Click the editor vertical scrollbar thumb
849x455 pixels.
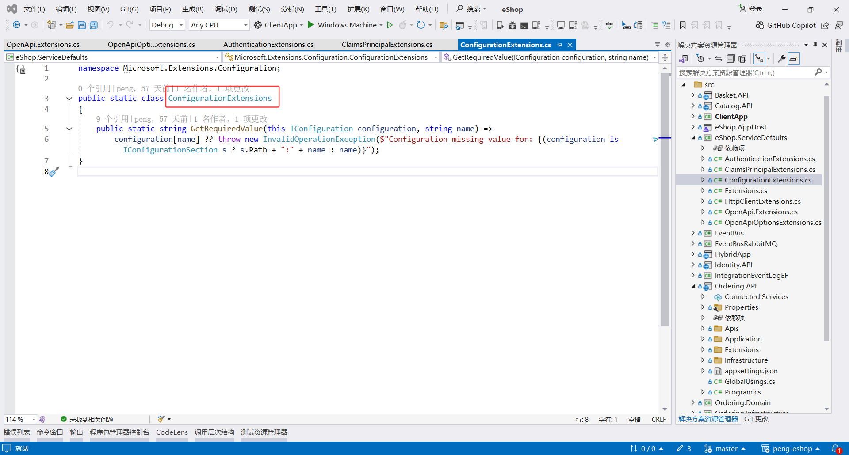tap(665, 200)
